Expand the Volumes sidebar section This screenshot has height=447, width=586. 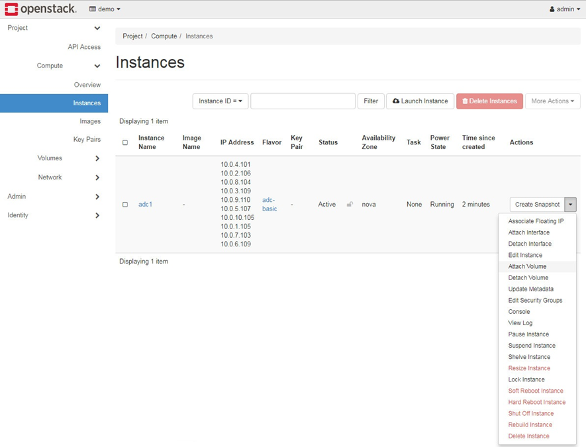(x=97, y=158)
